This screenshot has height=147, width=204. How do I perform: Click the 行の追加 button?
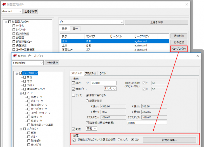tap(179, 42)
